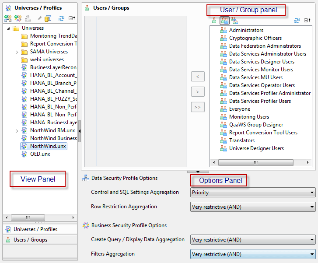
Task: Open the Create Query / Display Data Aggregation dropdown
Action: [253, 240]
